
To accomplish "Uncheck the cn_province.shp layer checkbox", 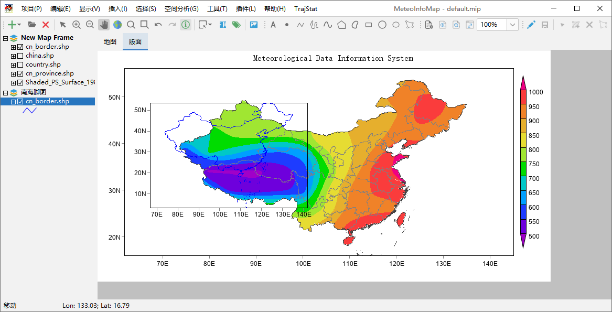I will point(20,74).
